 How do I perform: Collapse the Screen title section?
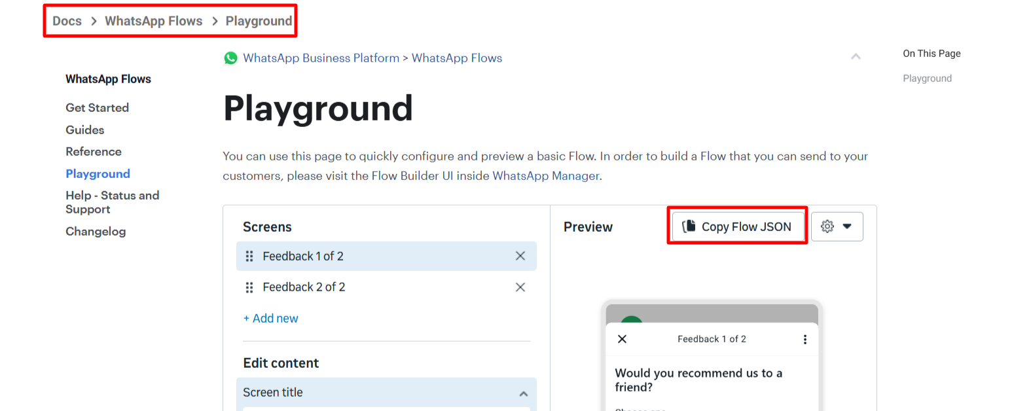523,393
